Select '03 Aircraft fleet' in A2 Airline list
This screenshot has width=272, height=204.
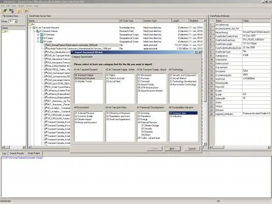click(113, 81)
